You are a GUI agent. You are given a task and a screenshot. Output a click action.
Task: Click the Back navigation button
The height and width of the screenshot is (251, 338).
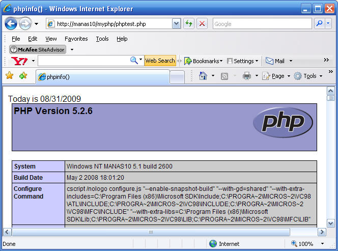coord(11,23)
